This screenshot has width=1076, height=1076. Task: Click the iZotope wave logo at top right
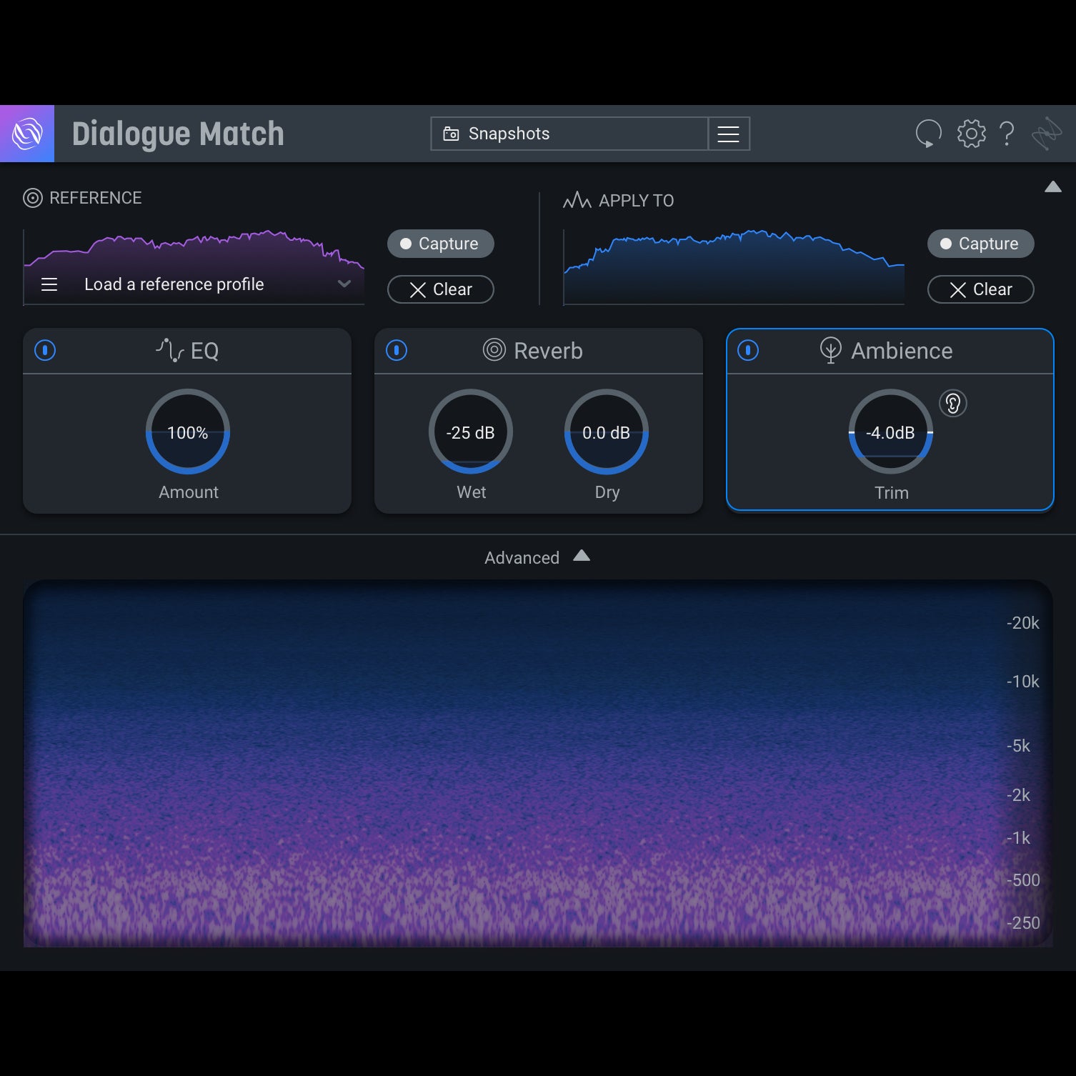pos(1047,134)
